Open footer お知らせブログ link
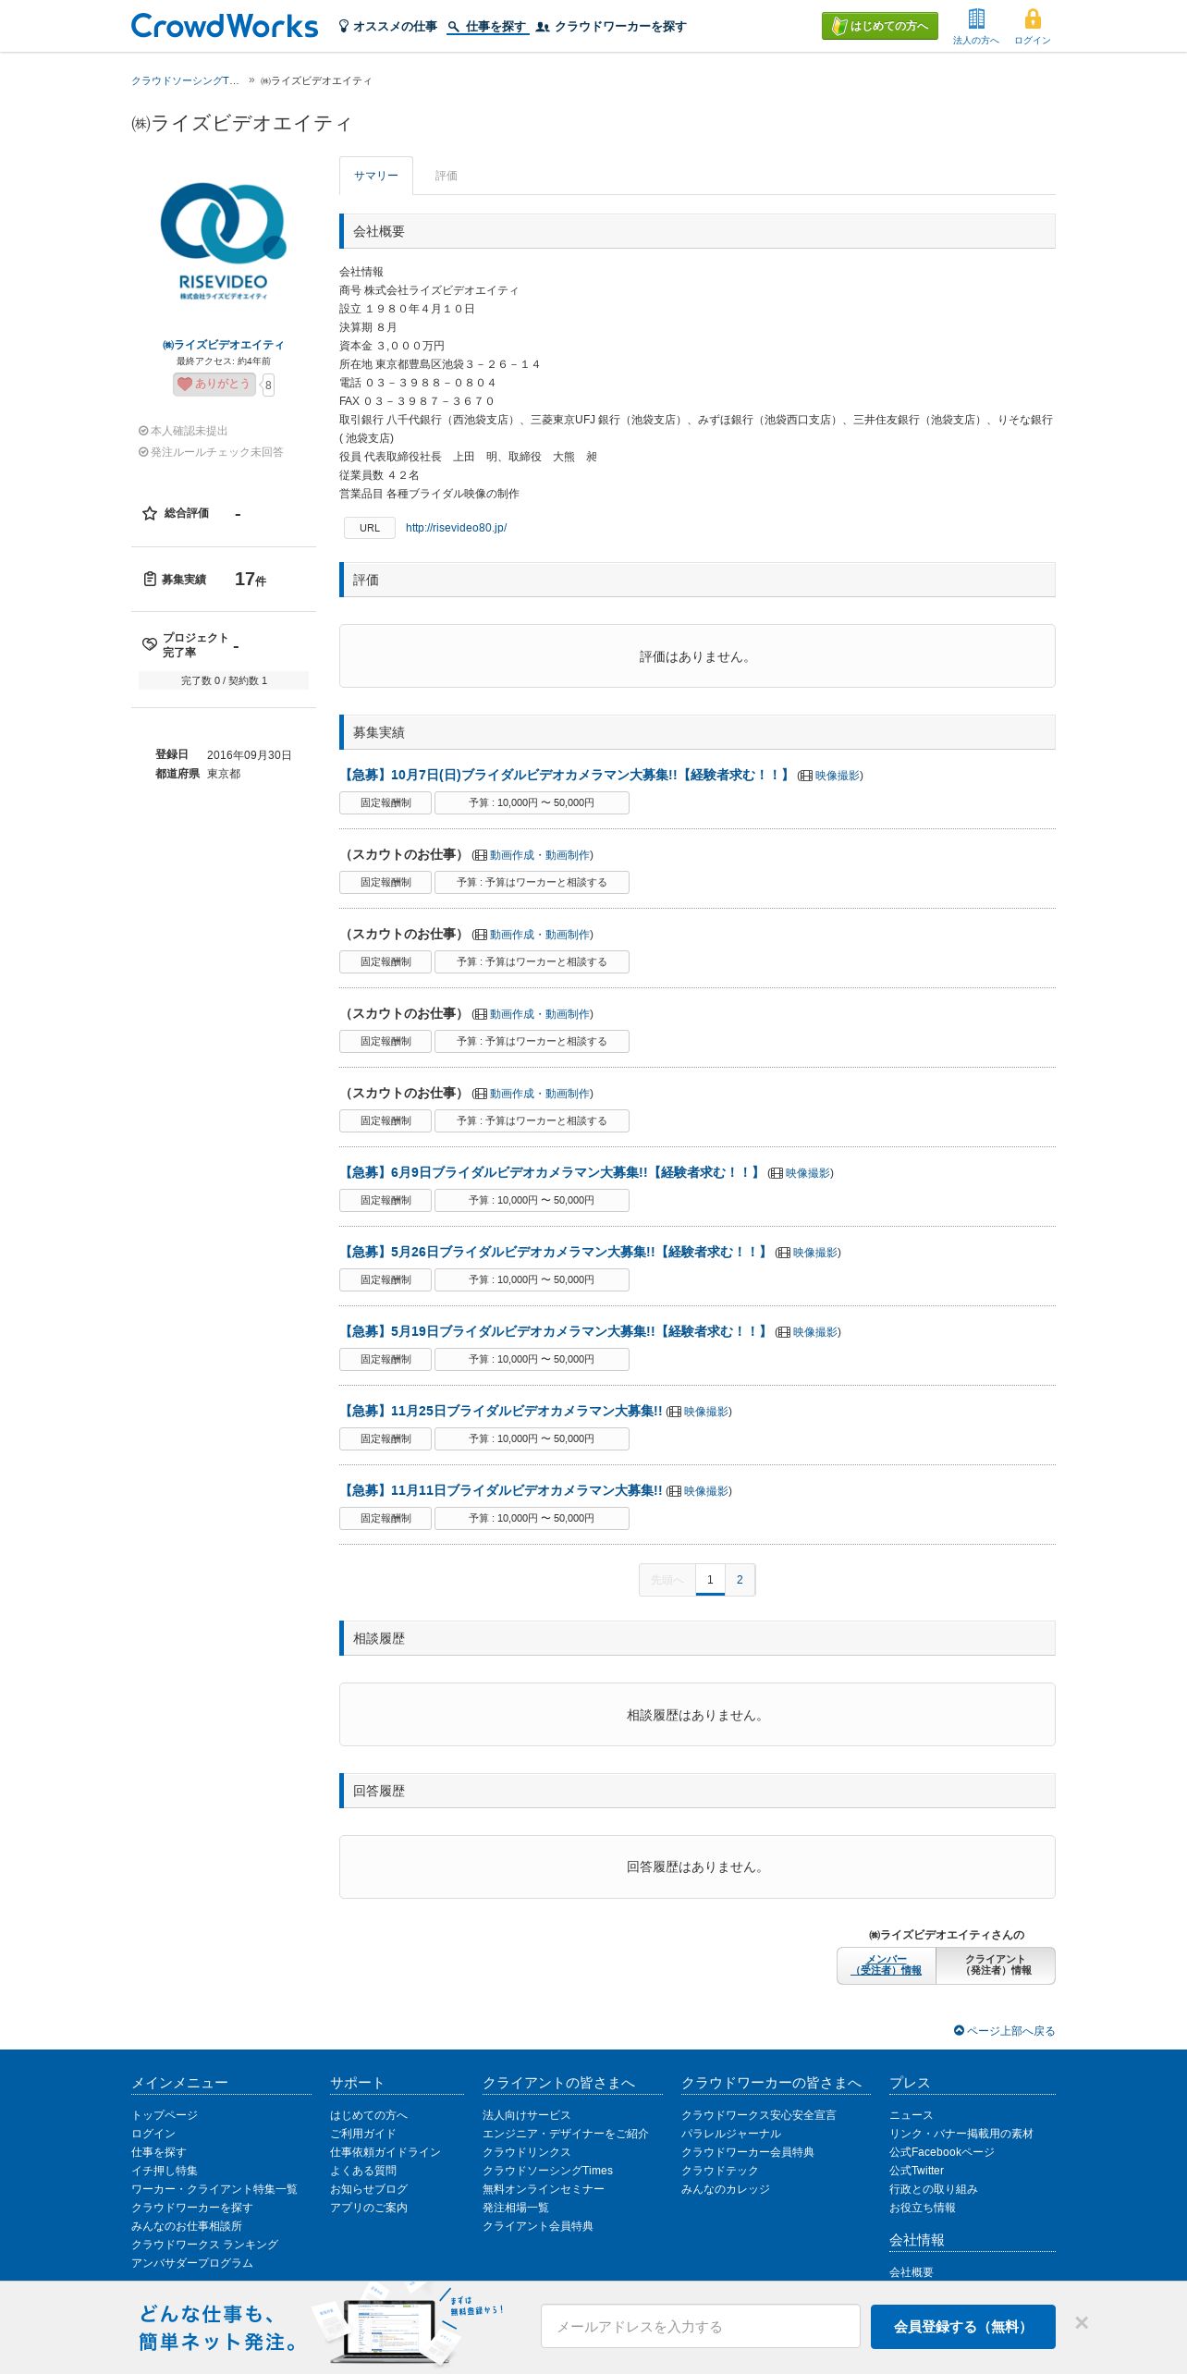 [369, 2189]
